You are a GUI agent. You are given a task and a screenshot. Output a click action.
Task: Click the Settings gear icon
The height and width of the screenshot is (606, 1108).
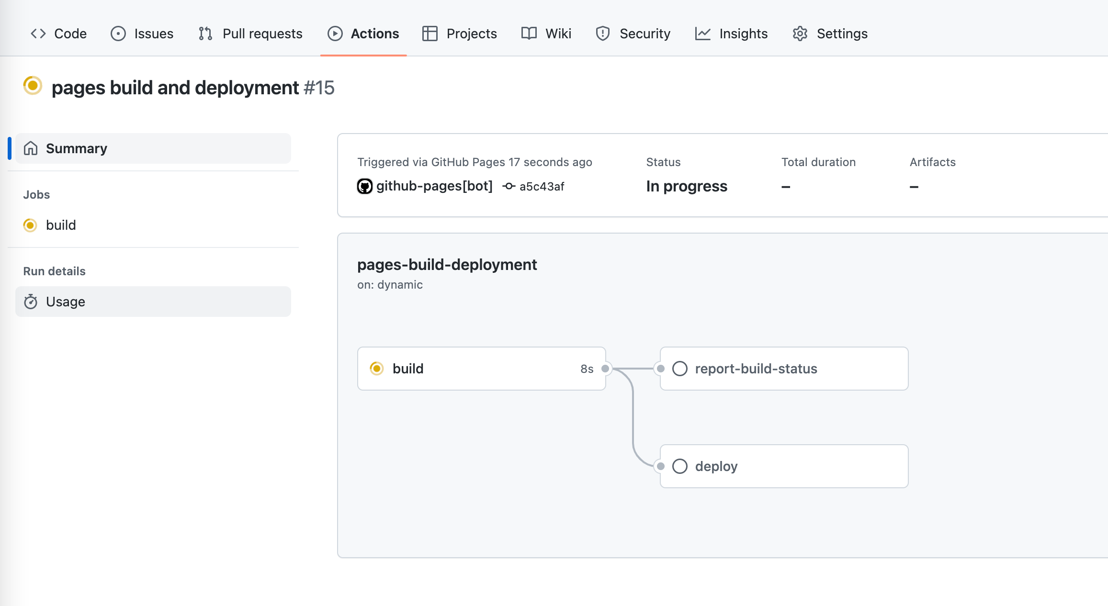click(800, 34)
